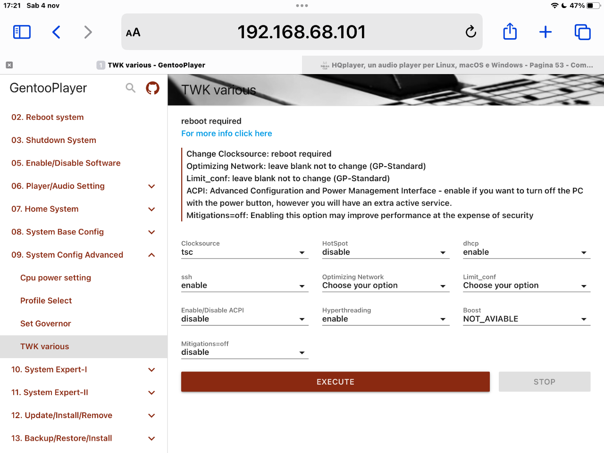Go forward with the right arrow
Image resolution: width=604 pixels, height=453 pixels.
(88, 32)
